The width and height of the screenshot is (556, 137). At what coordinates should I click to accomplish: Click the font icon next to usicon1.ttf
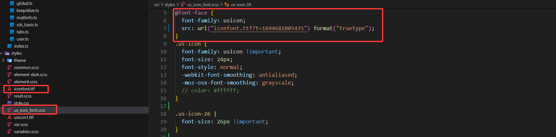[x=9, y=117]
